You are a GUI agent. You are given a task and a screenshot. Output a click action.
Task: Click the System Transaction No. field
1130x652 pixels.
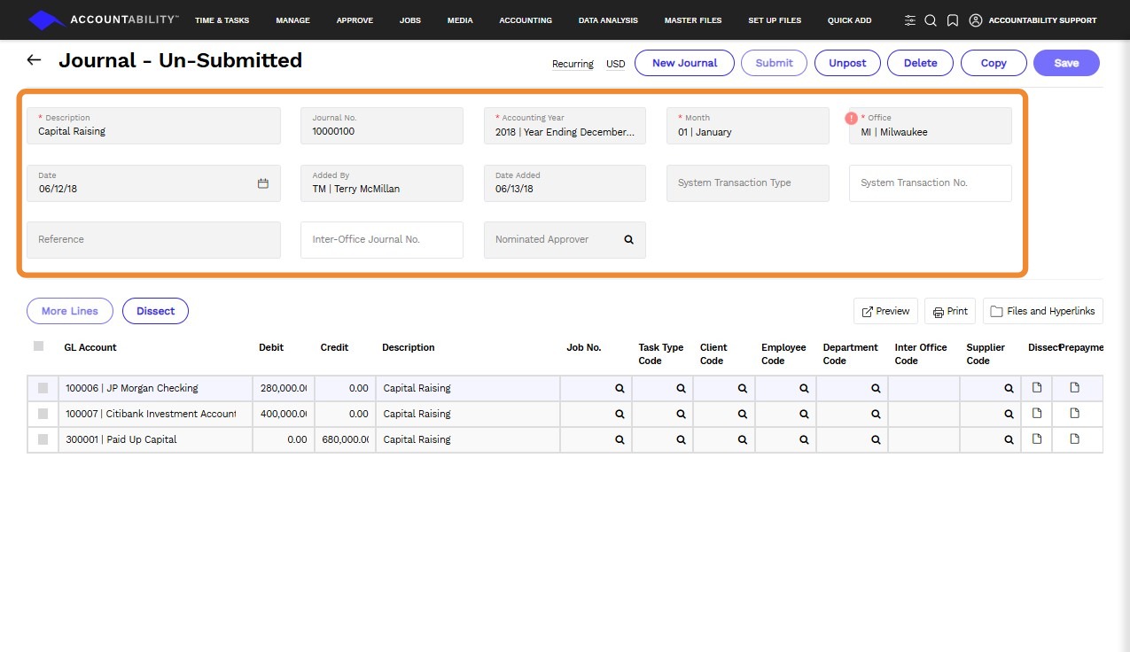[x=931, y=182]
